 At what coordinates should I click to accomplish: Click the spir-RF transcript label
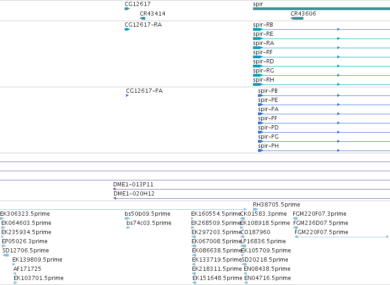point(263,53)
